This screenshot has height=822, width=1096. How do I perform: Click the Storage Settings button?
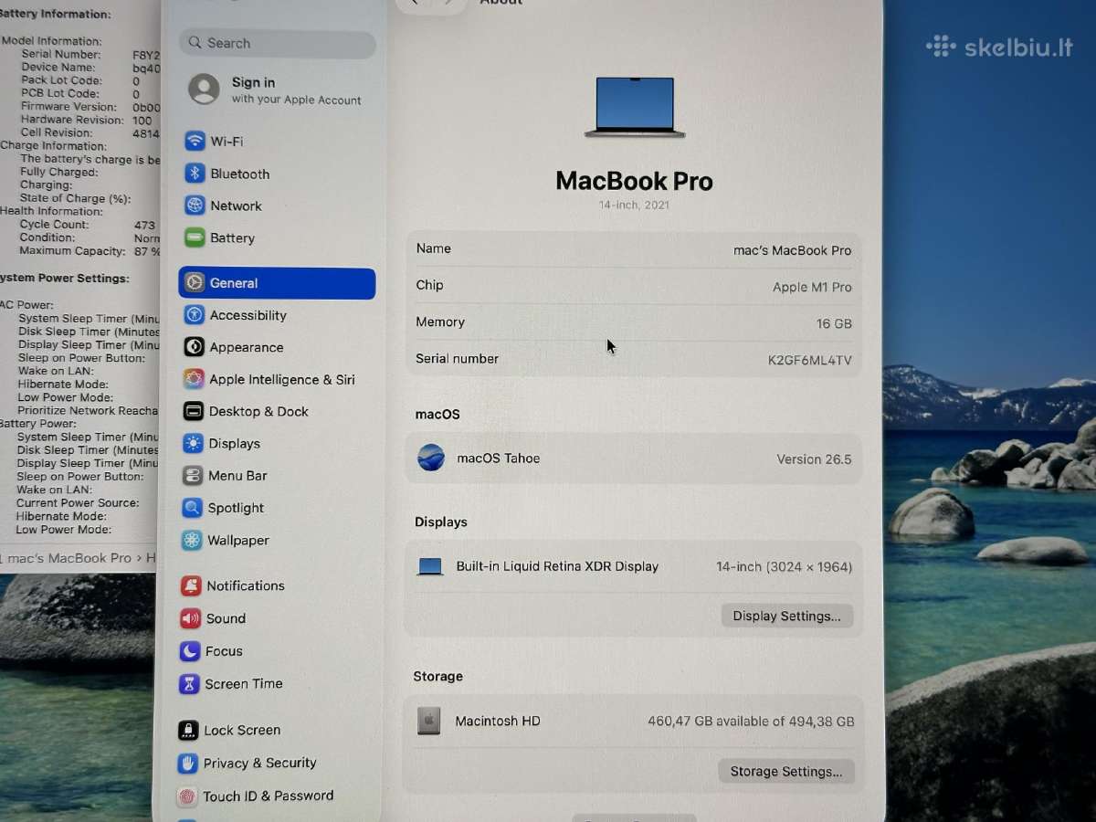coord(785,771)
